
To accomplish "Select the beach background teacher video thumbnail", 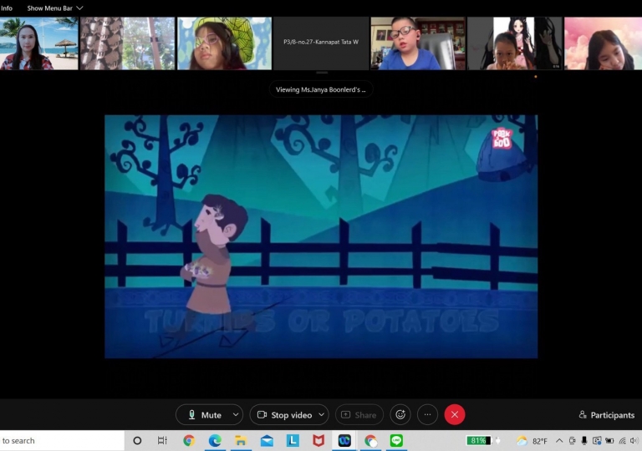I will [x=39, y=43].
